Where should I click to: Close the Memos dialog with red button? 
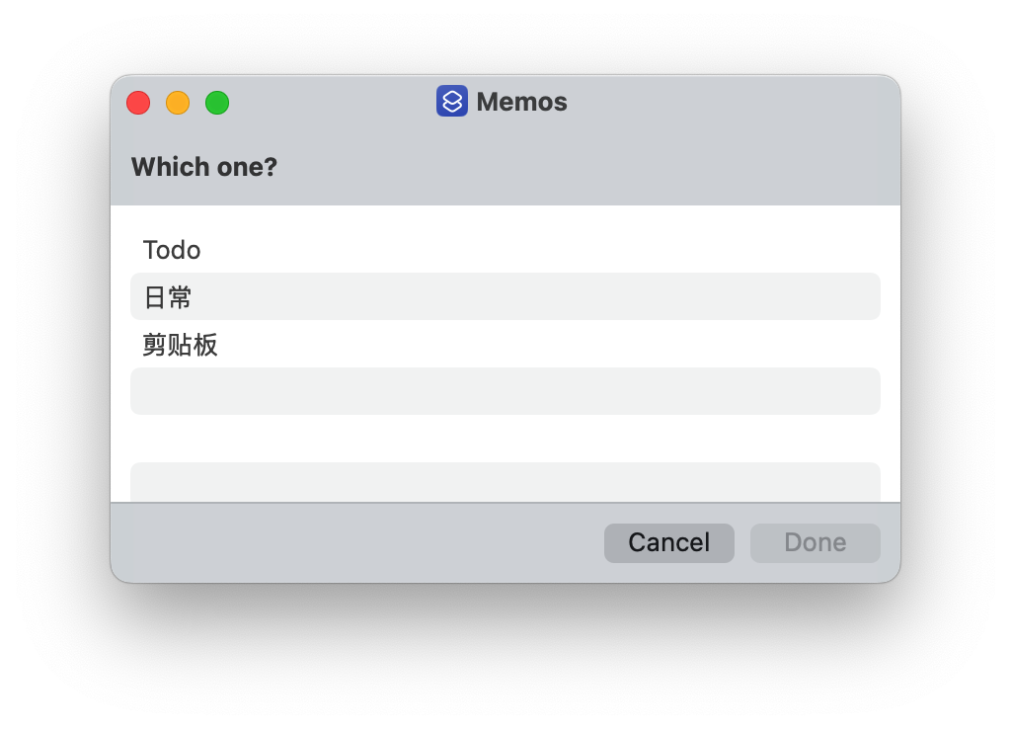pyautogui.click(x=138, y=103)
